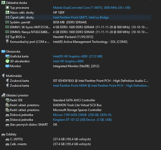Click the Grafická karta icon
This screenshot has height=150, width=161.
click(7, 56)
